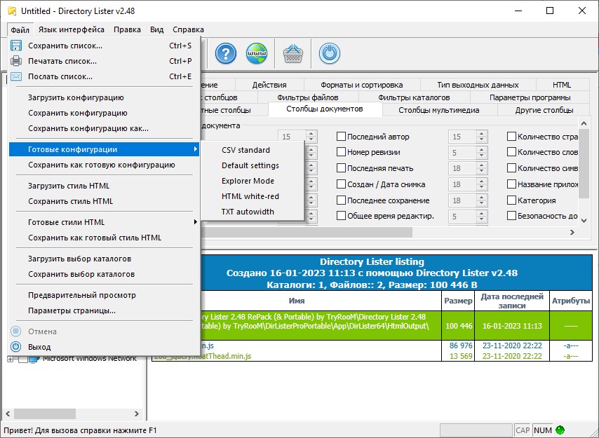Switch to the Тип выходных данных tab
The width and height of the screenshot is (599, 438).
[x=478, y=85]
